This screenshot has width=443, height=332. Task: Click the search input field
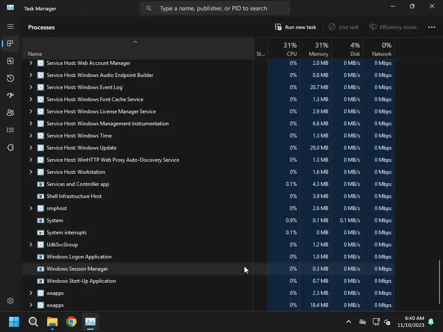pos(215,9)
